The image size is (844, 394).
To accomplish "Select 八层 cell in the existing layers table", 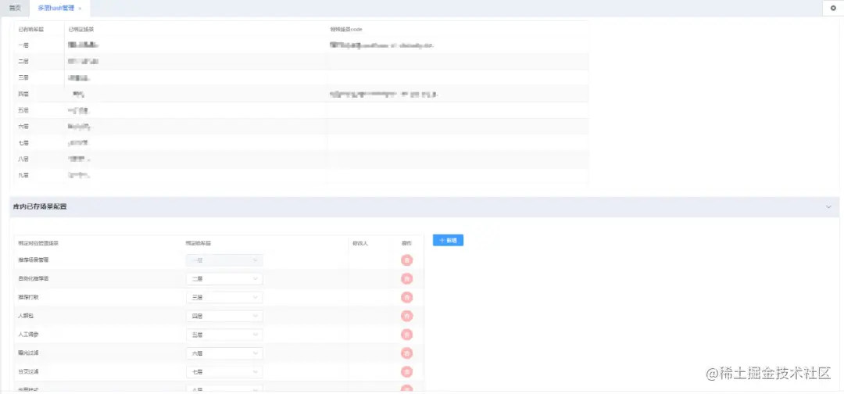I will [23, 159].
